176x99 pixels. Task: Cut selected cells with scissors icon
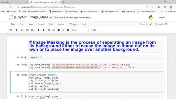click(x=22, y=30)
